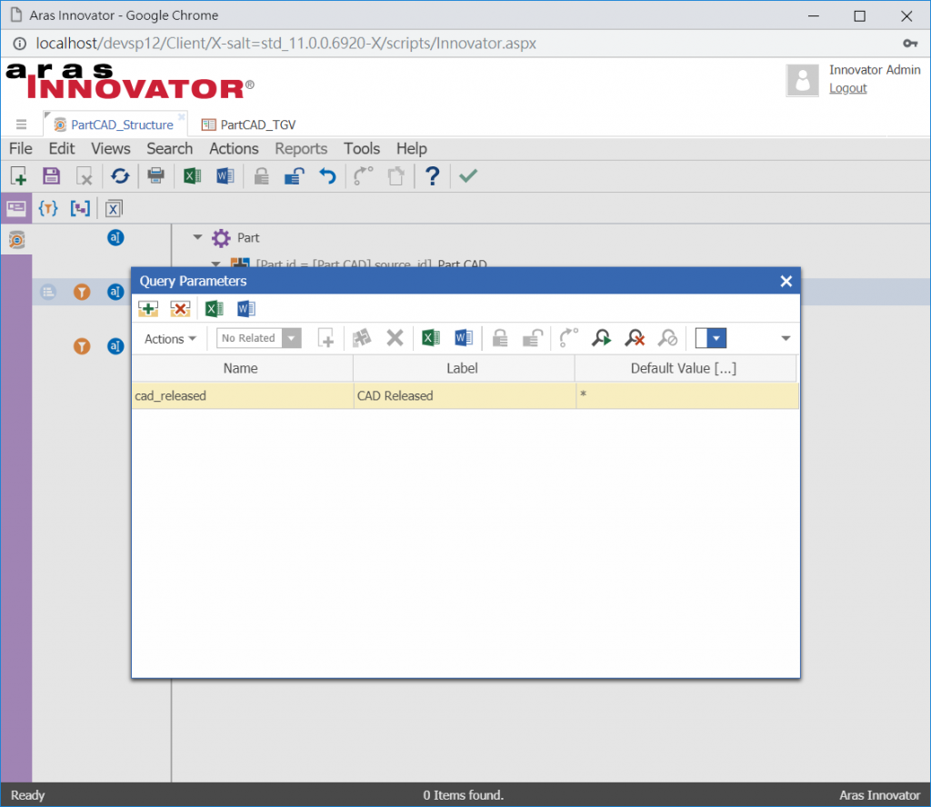Open the Tools menu

(x=362, y=148)
